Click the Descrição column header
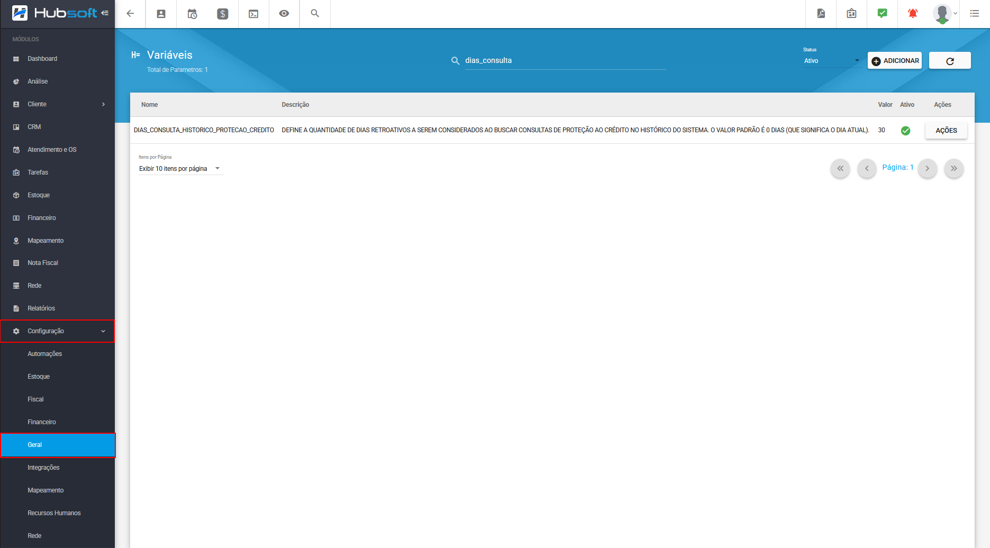Viewport: 990px width, 548px height. [295, 105]
